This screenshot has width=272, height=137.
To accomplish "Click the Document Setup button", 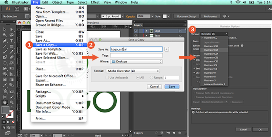I will pyautogui.click(x=186, y=16).
